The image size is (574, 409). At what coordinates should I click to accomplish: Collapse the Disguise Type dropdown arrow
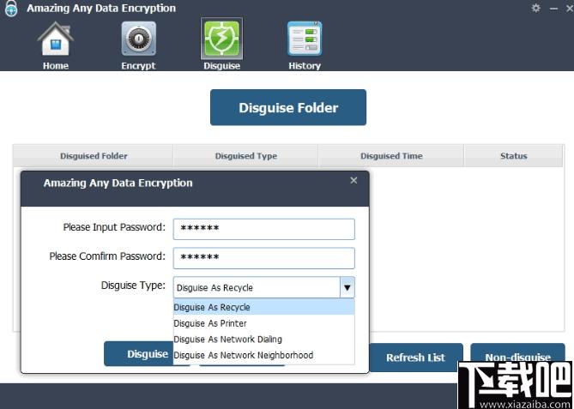point(347,287)
